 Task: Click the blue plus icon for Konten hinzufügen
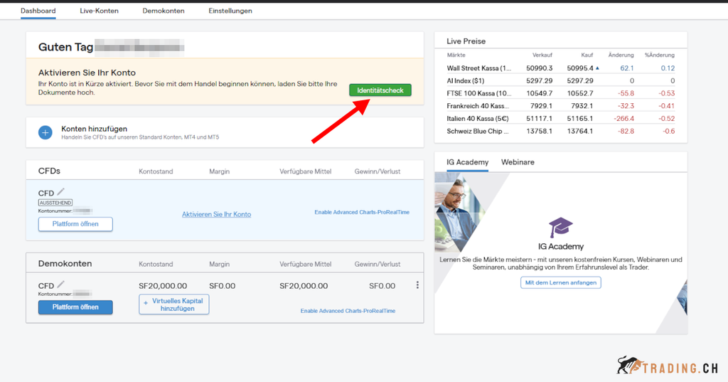point(45,132)
